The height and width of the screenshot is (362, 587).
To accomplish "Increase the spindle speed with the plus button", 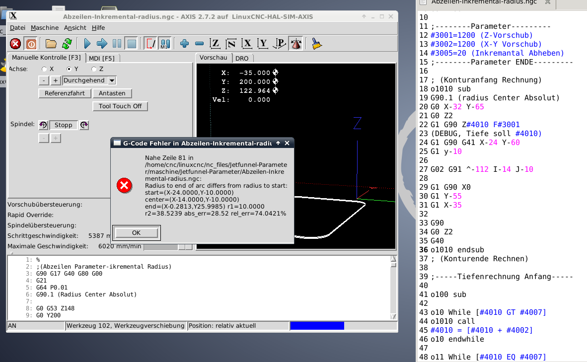I will click(56, 138).
